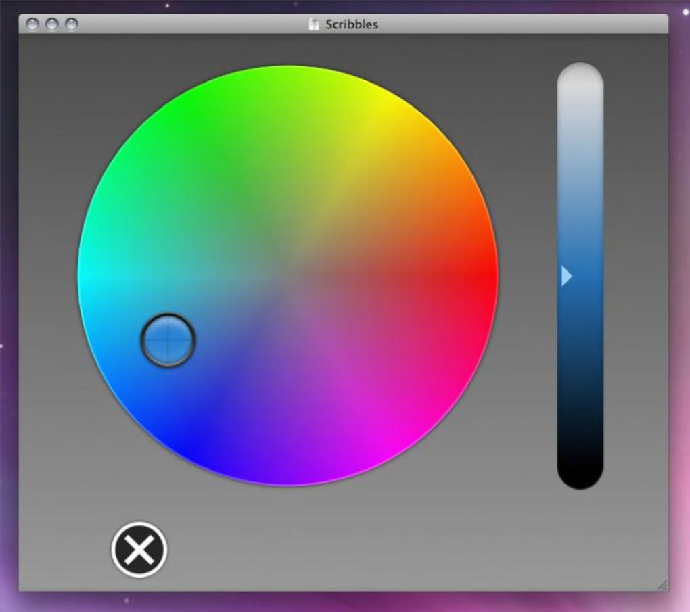690x612 pixels.
Task: Close the Scribbles window with leftmost title button
Action: tap(32, 24)
